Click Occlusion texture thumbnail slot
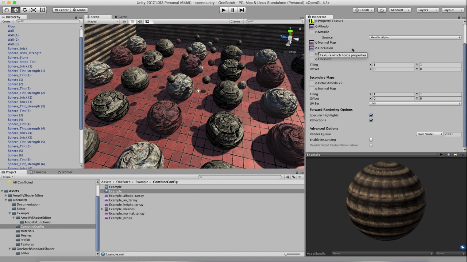Screen dimensions: 467x262 312,48
